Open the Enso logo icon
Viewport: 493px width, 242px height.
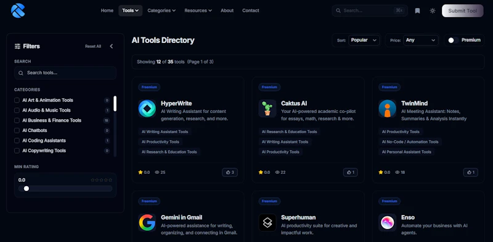click(x=388, y=222)
